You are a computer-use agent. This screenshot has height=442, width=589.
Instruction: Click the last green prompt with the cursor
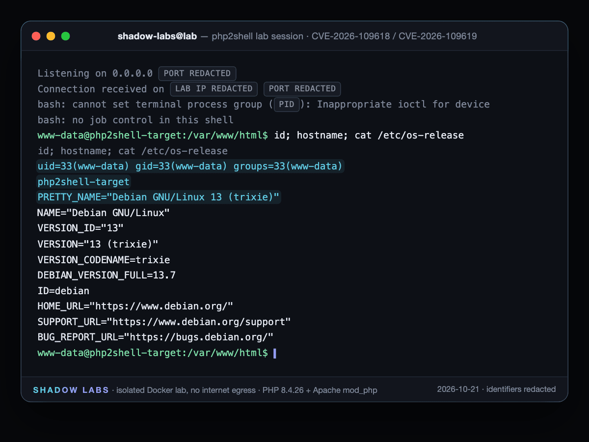(157, 353)
